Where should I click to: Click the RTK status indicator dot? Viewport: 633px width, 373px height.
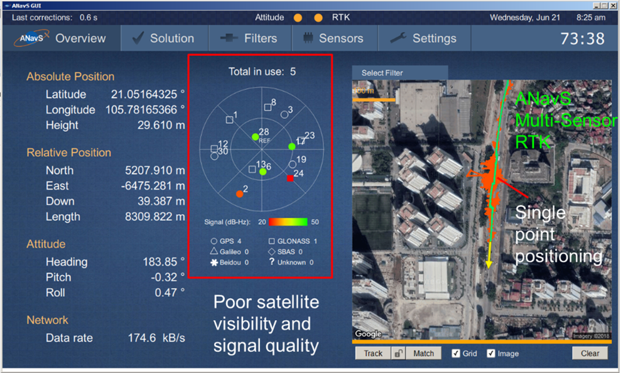pyautogui.click(x=318, y=17)
